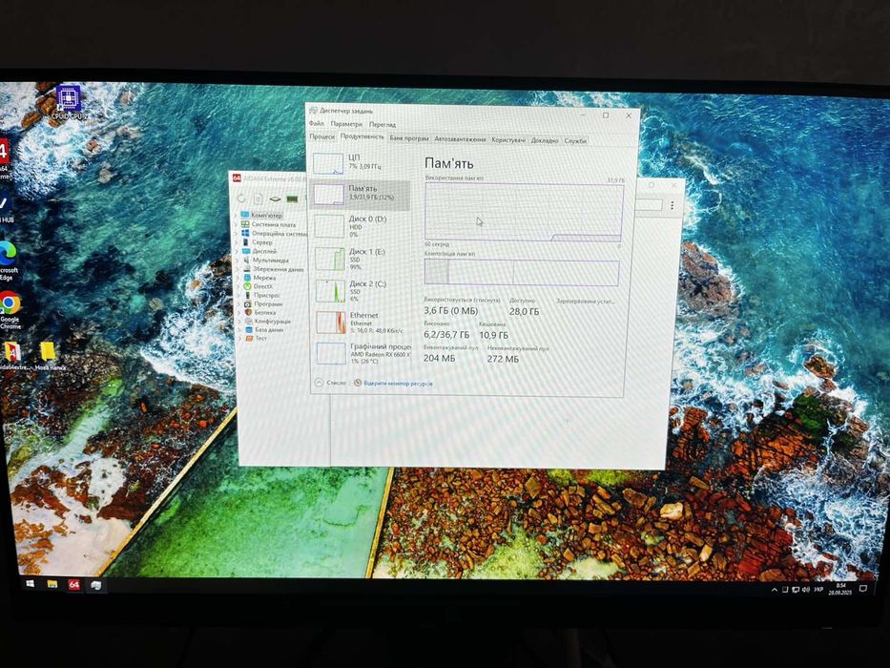Click the memory composition bar
The image size is (890, 668).
(522, 272)
